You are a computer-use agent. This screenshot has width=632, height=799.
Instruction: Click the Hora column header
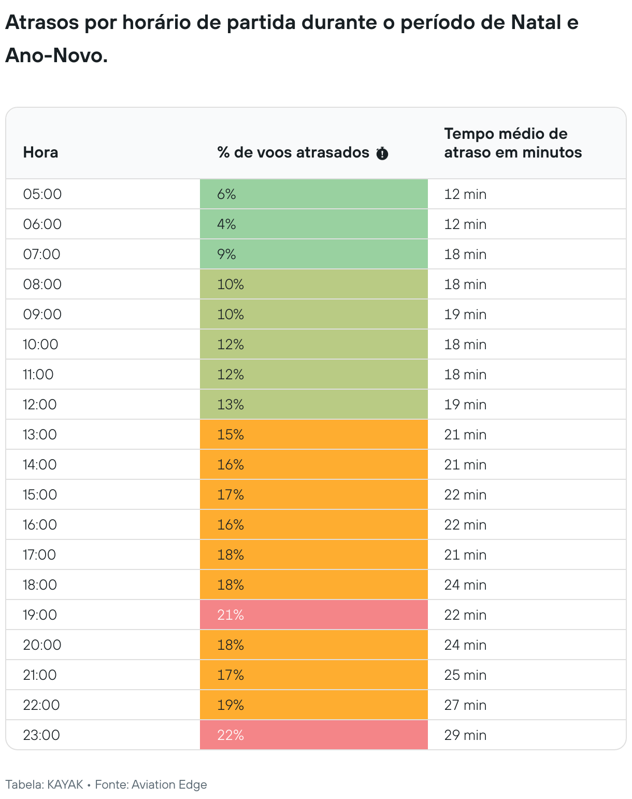40,152
